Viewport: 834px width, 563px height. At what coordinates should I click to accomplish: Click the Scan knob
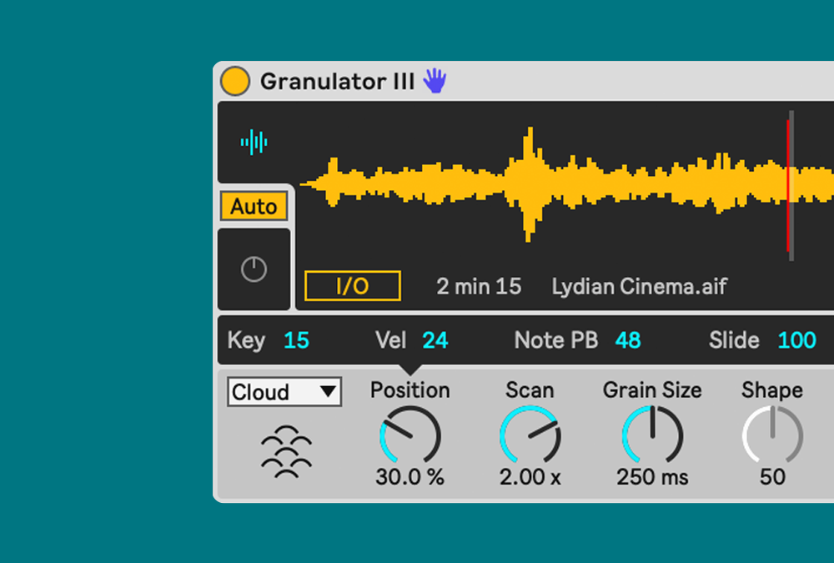click(530, 435)
